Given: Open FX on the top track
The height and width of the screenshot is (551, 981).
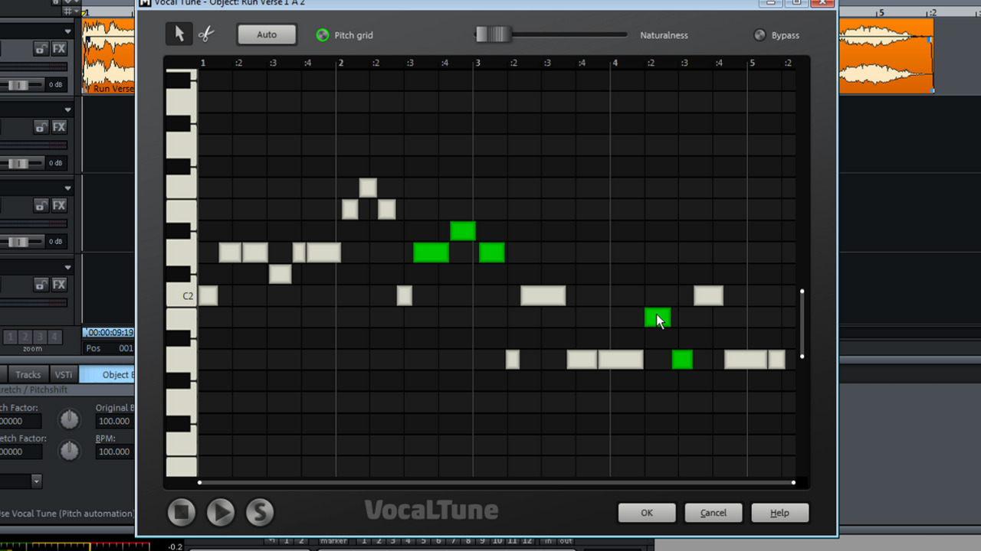Looking at the screenshot, I should point(59,49).
